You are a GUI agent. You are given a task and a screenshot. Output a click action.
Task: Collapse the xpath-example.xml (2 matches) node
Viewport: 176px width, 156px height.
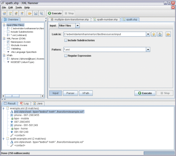point(3,139)
